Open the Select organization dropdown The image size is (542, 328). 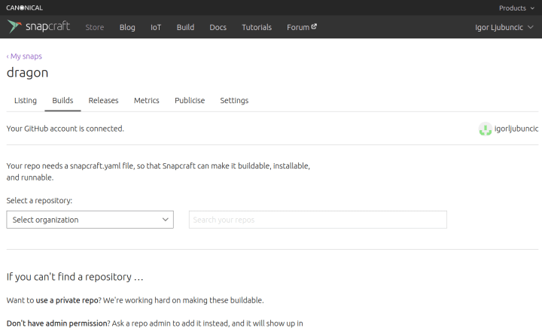pos(90,220)
